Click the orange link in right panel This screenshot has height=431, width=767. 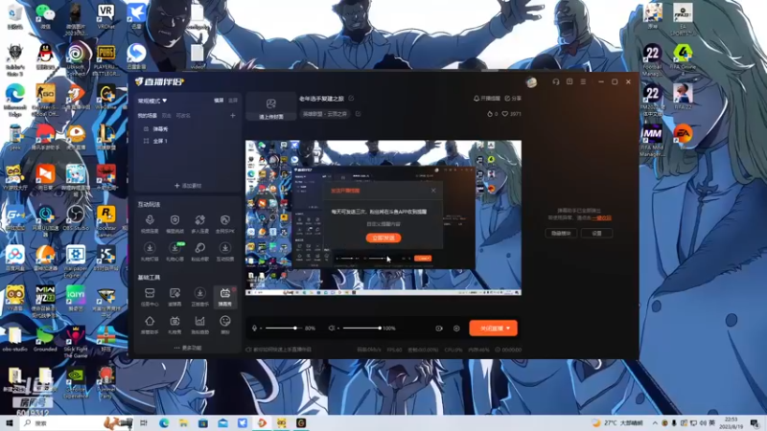(x=601, y=218)
